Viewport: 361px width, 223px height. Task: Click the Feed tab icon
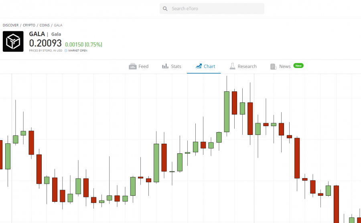(133, 66)
